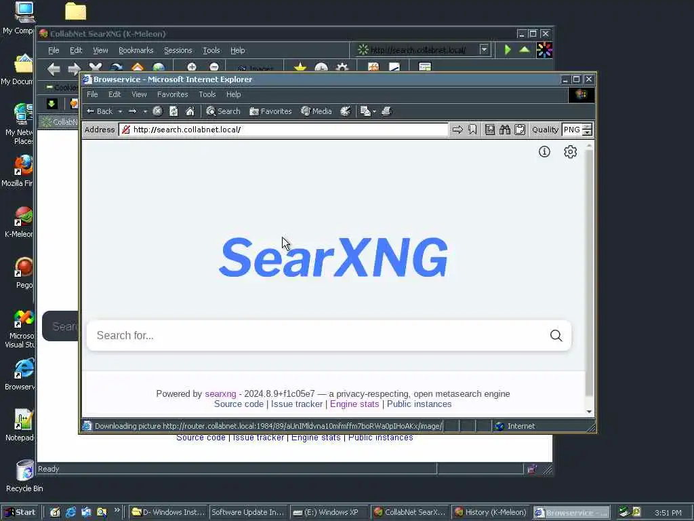Image resolution: width=694 pixels, height=521 pixels.
Task: Go to Home page in Internet Explorer
Action: pyautogui.click(x=190, y=111)
